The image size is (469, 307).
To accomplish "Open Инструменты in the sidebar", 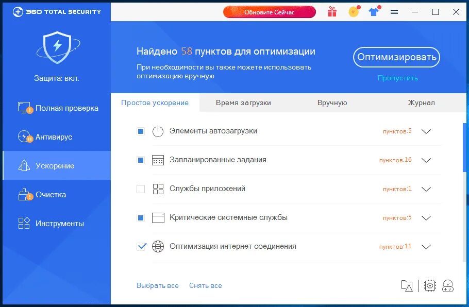I will [57, 224].
